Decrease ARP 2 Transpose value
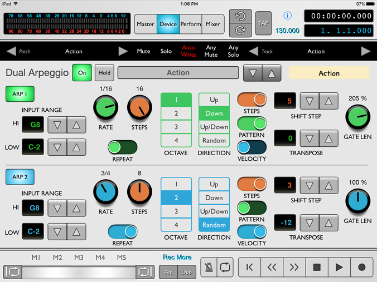 310,224
